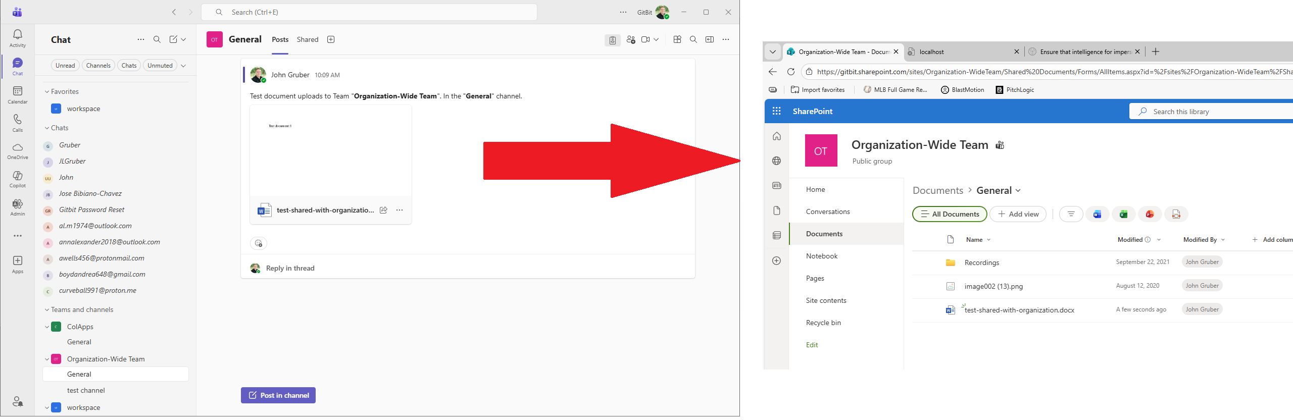Launch Copilot from Teams sidebar
Viewport: 1293px width, 420px height.
(18, 179)
